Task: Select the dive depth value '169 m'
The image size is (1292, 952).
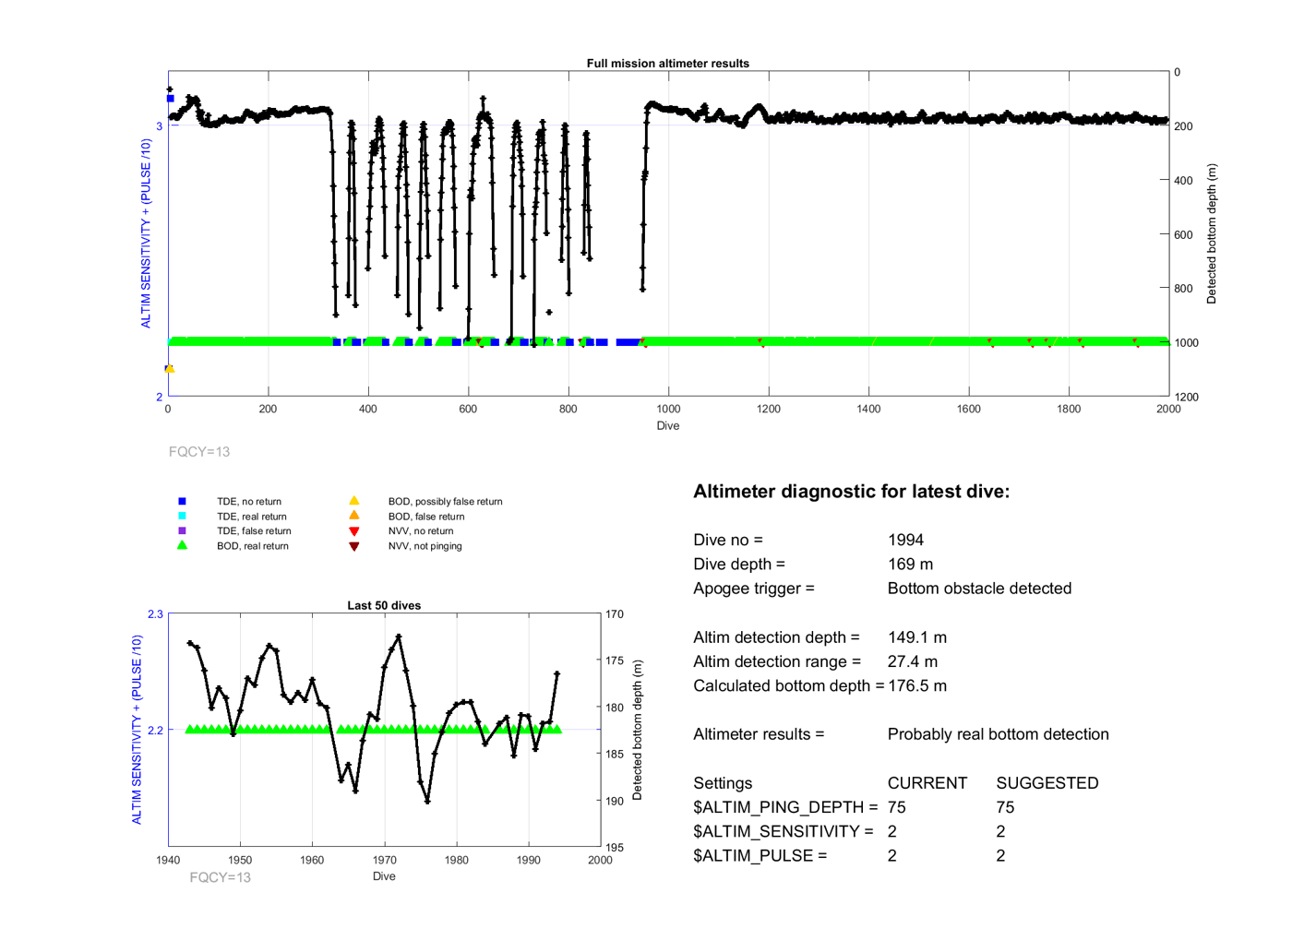Action: pos(910,564)
